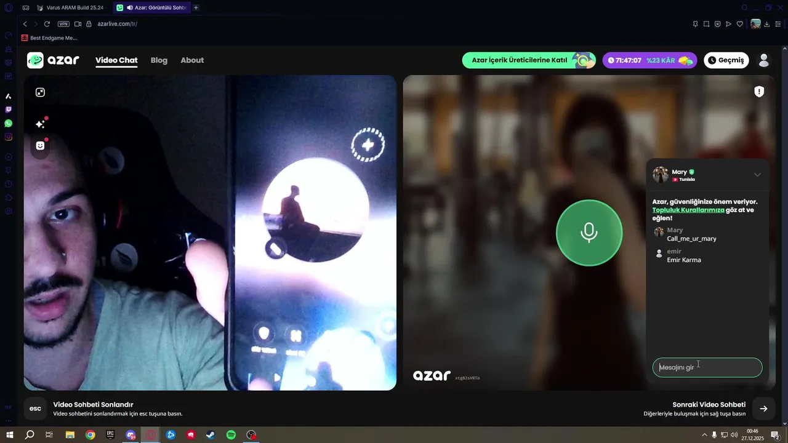Screen dimensions: 788x443
Task: Report user via shield alert icon
Action: [x=759, y=92]
